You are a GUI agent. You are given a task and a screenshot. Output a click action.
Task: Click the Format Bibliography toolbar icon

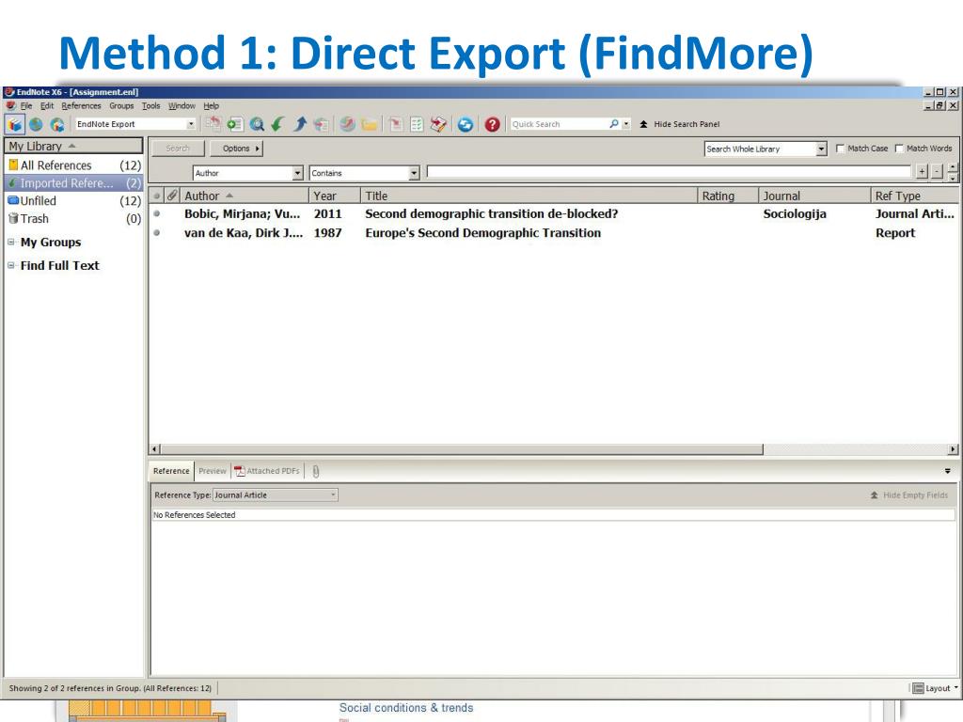417,124
